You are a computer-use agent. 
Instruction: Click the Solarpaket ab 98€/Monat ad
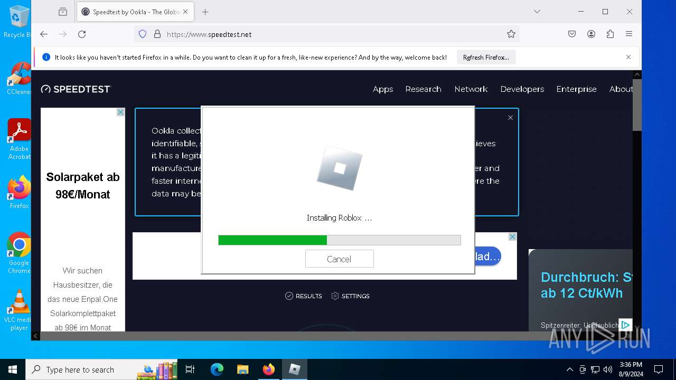(83, 186)
